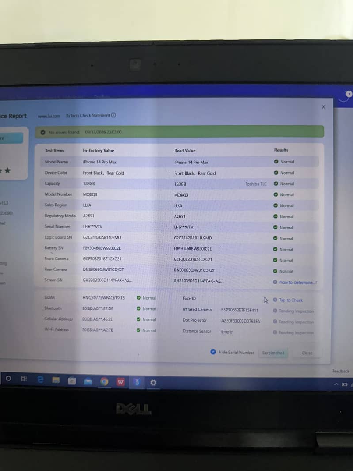Image resolution: width=353 pixels, height=471 pixels.
Task: Click the Cortana circle on the taskbar
Action: (8, 379)
